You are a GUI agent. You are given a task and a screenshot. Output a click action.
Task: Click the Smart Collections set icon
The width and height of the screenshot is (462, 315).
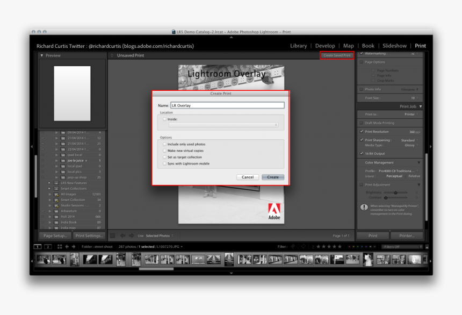[56, 189]
